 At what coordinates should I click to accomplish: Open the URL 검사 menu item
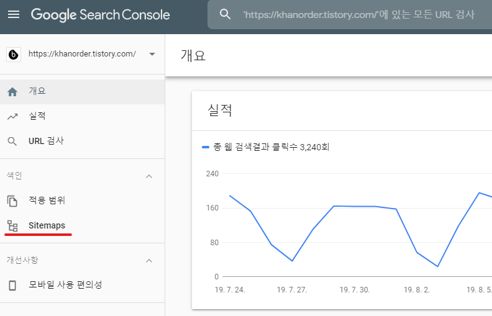(x=82, y=141)
